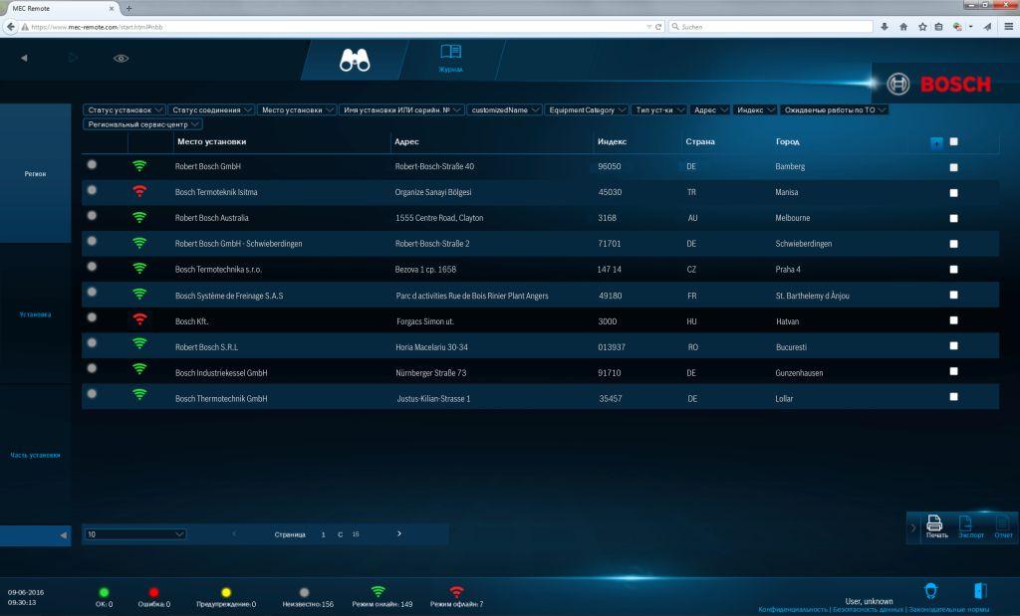Viewport: 1020px width, 616px height.
Task: Click the blue column settings icon in header
Action: point(936,143)
